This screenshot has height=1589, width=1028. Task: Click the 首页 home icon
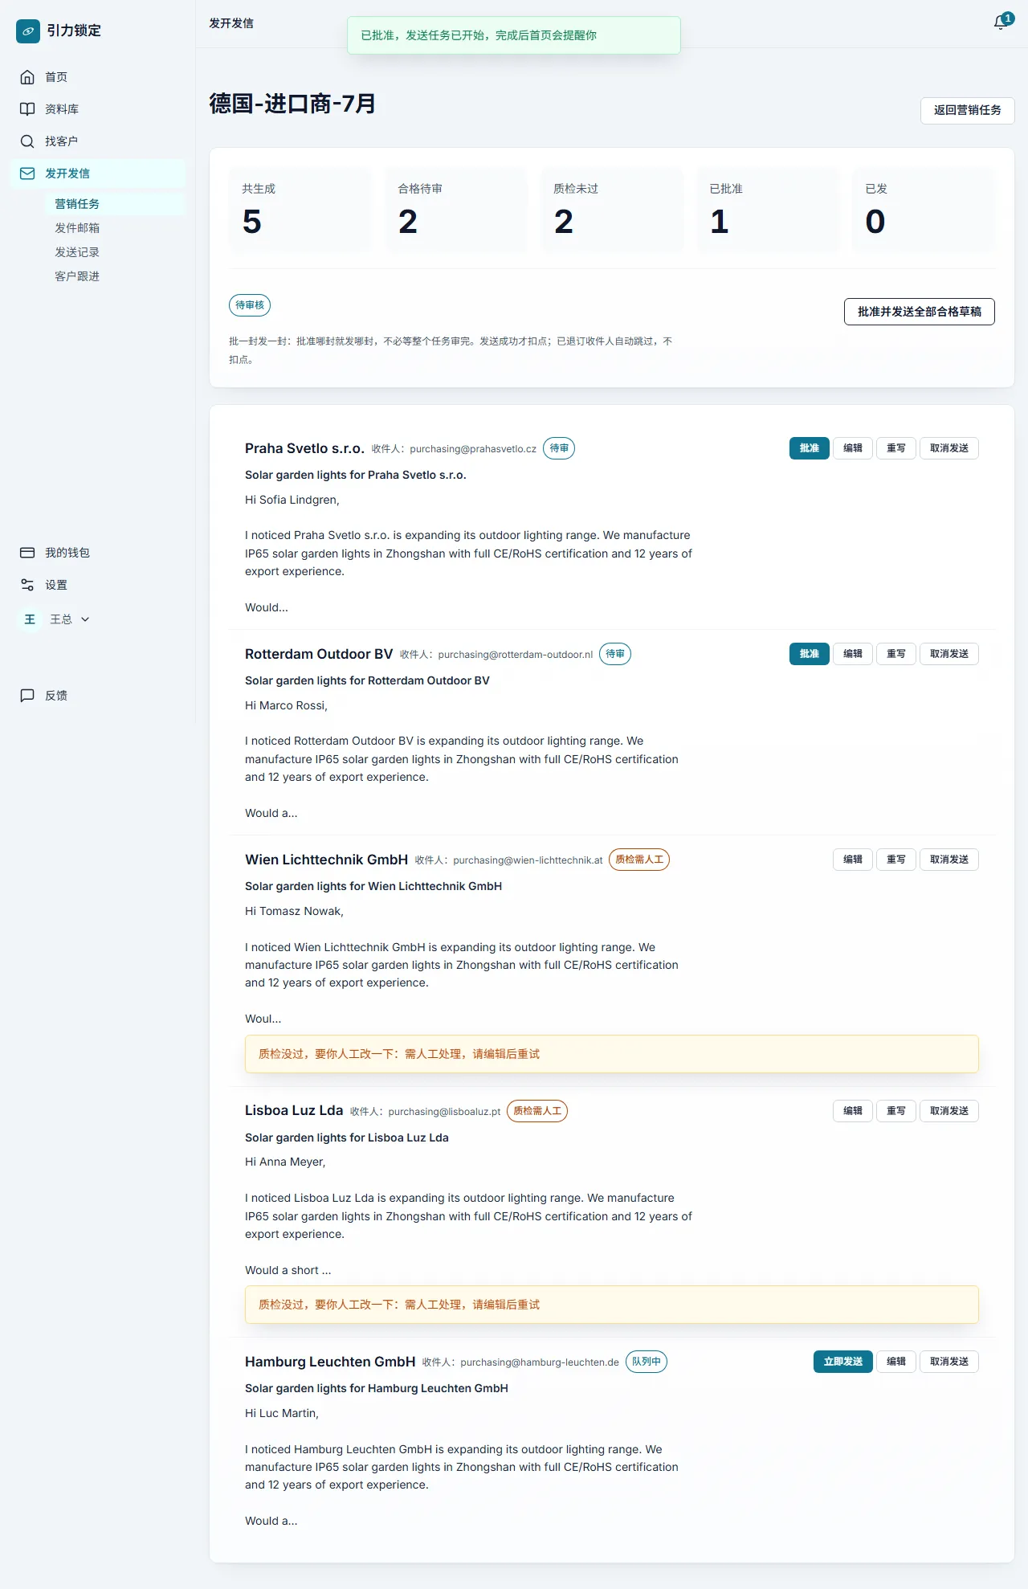[27, 77]
